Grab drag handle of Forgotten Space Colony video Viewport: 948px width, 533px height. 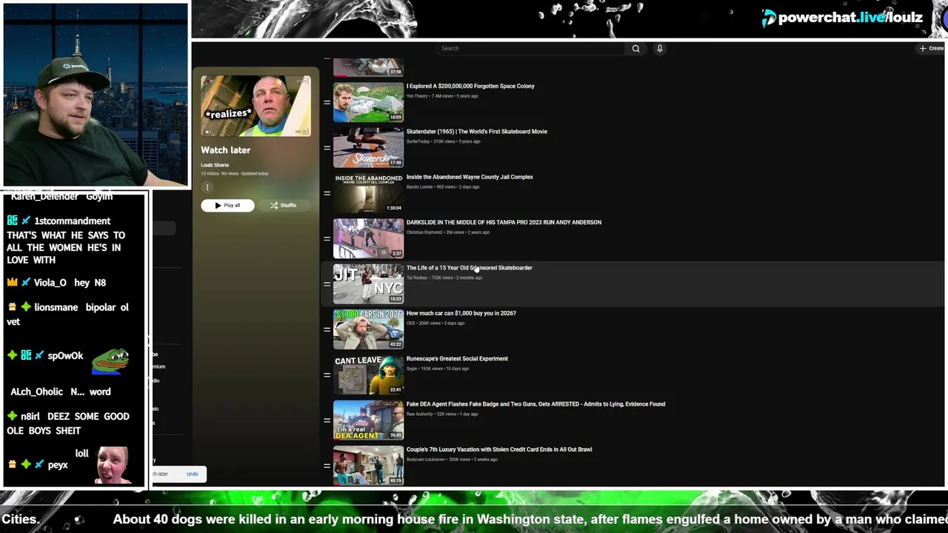point(327,102)
